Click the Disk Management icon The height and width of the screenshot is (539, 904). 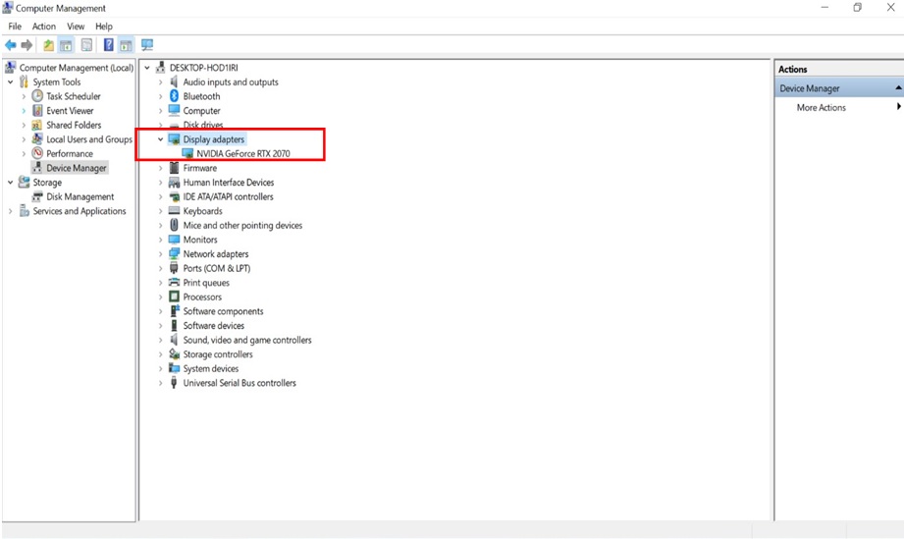pyautogui.click(x=37, y=196)
